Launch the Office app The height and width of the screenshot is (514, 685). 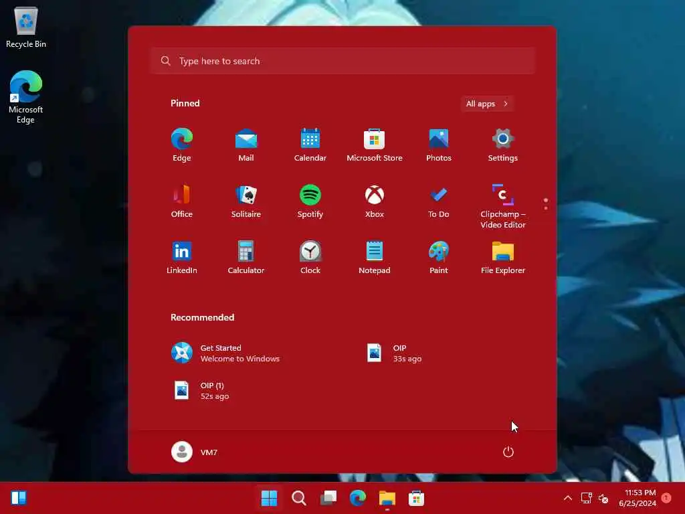[x=182, y=201]
